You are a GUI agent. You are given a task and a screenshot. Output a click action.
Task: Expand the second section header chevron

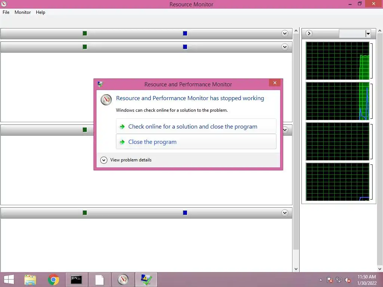click(x=285, y=47)
